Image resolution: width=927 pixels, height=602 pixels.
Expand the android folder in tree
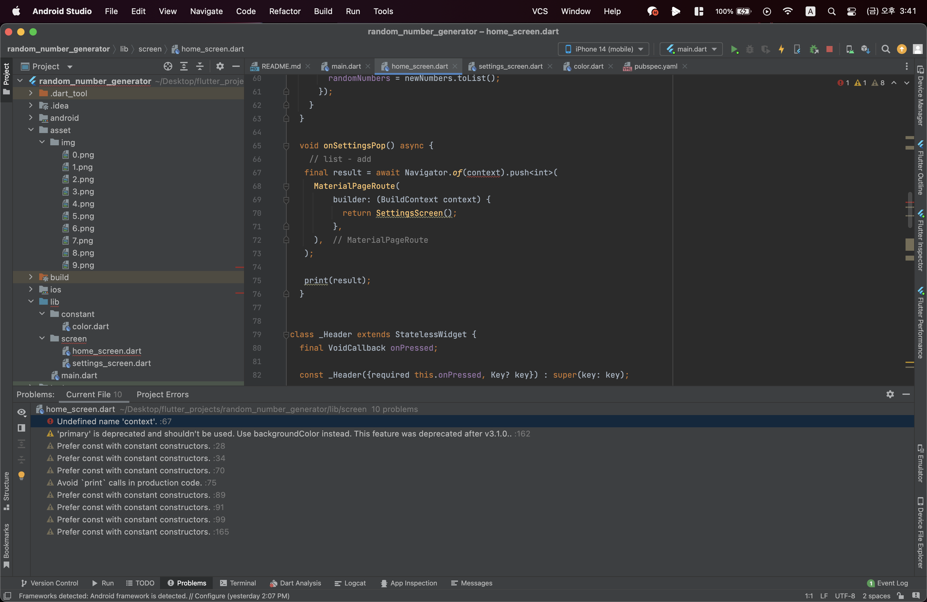31,118
